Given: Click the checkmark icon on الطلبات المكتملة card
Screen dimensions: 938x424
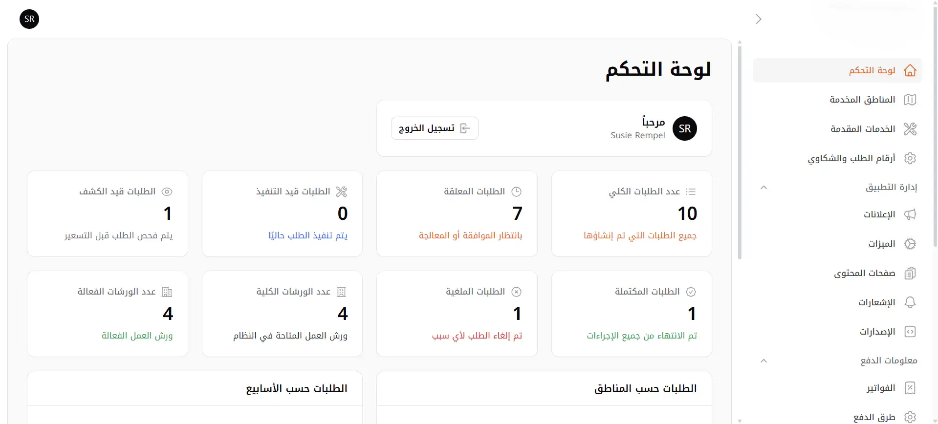Looking at the screenshot, I should tap(691, 292).
